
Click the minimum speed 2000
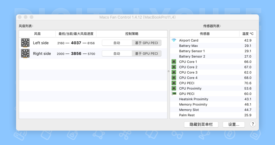(x=61, y=54)
